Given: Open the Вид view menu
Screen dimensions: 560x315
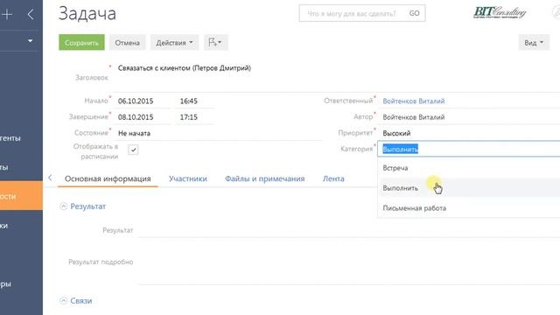Looking at the screenshot, I should 534,43.
